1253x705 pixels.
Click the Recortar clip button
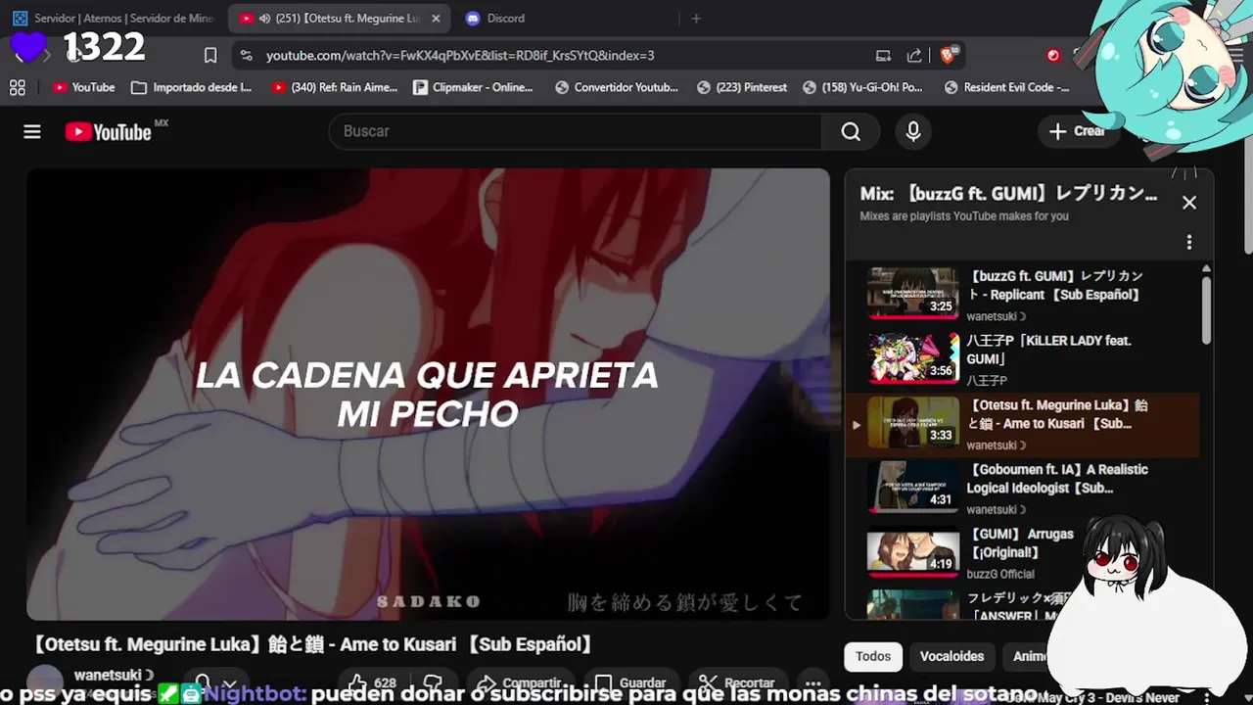point(738,682)
